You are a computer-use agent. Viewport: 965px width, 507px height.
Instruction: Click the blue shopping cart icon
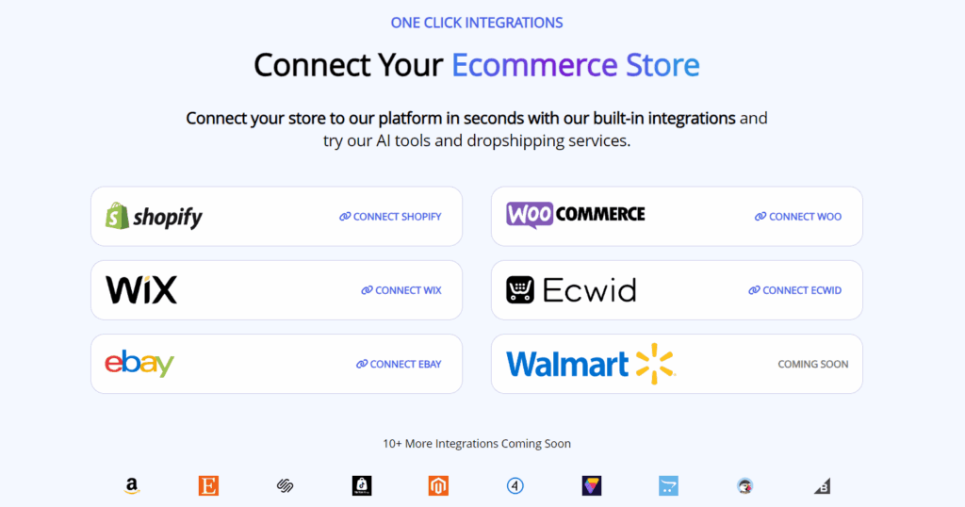[x=668, y=486]
